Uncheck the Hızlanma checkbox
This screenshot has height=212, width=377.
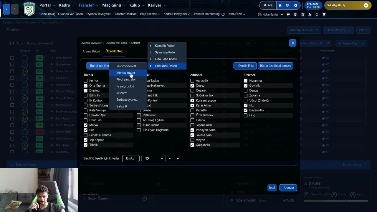coord(246,81)
